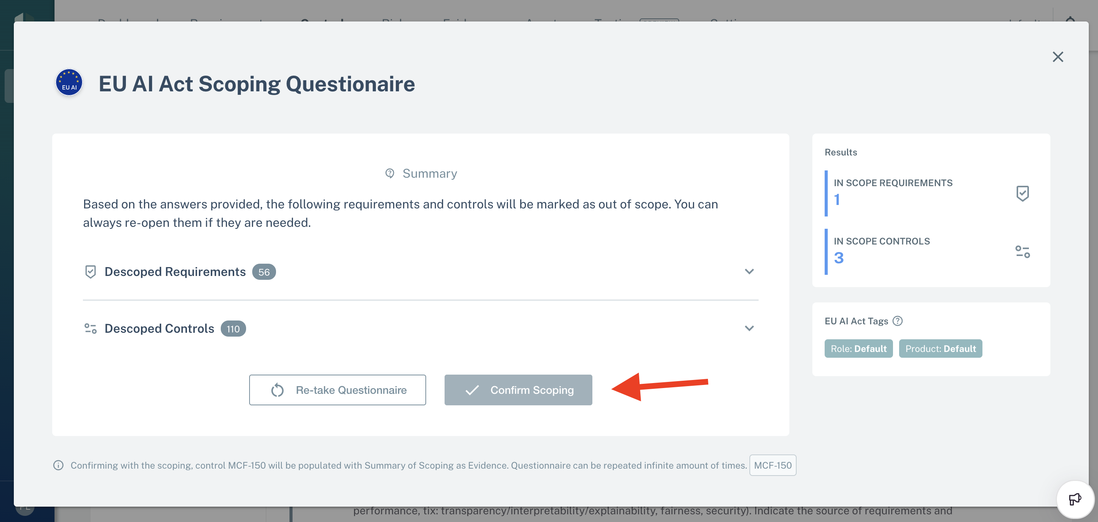Select the Product: Default tag
Image resolution: width=1098 pixels, height=522 pixels.
tap(942, 349)
